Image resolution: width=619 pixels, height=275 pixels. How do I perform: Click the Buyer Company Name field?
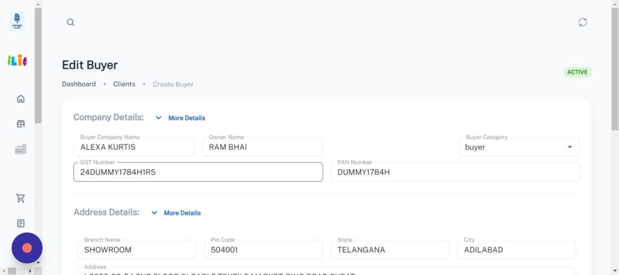(x=134, y=147)
